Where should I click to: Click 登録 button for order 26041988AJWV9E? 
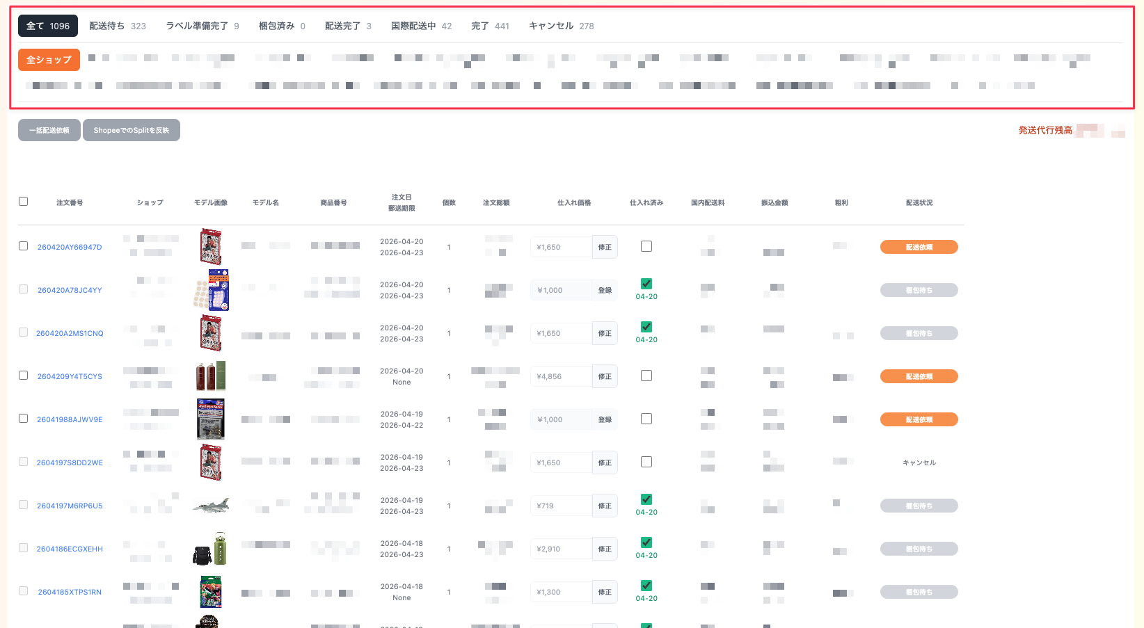point(605,419)
